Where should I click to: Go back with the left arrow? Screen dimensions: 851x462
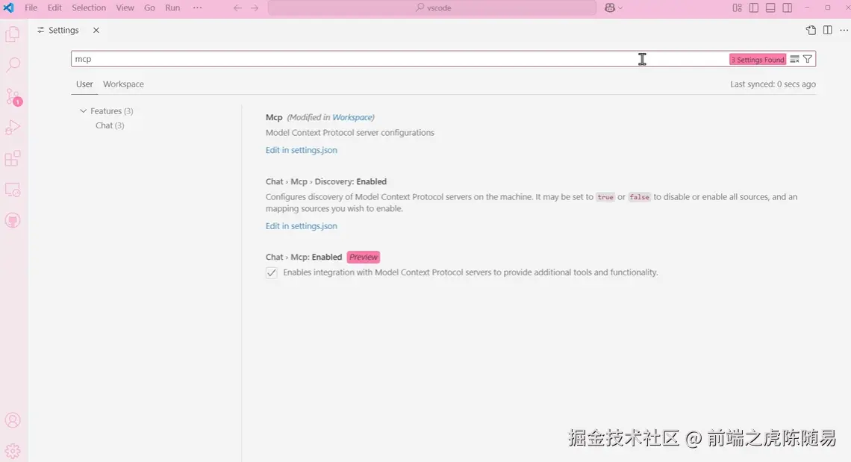coord(237,7)
